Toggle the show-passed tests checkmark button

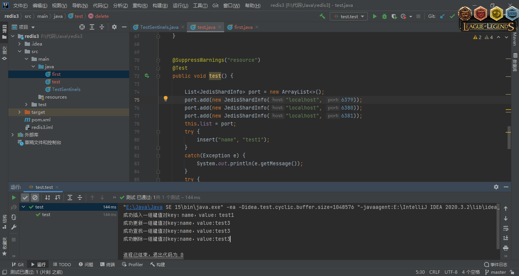tap(25, 198)
